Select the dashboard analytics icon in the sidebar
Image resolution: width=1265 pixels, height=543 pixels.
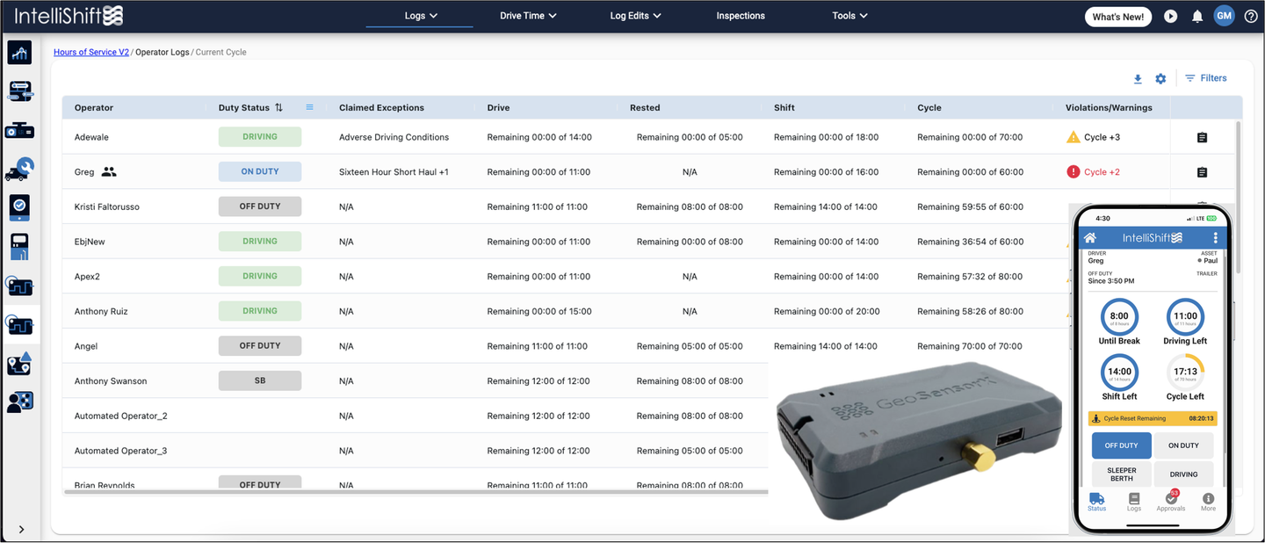pyautogui.click(x=18, y=53)
